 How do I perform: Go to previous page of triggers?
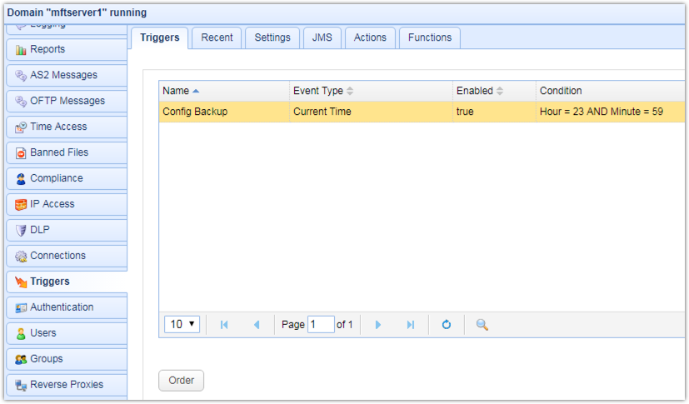tap(257, 325)
